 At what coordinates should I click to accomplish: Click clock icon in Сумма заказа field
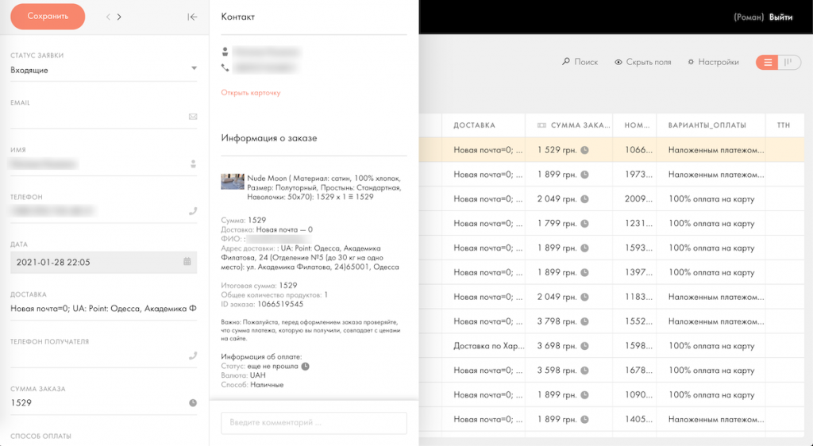click(x=193, y=403)
